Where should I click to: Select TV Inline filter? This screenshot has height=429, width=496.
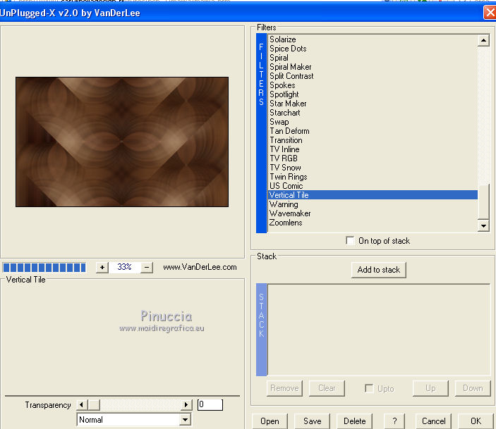(x=284, y=149)
